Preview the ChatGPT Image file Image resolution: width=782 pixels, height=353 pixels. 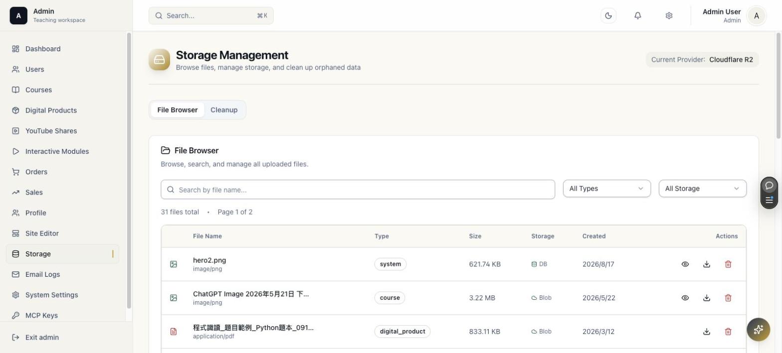(x=685, y=298)
